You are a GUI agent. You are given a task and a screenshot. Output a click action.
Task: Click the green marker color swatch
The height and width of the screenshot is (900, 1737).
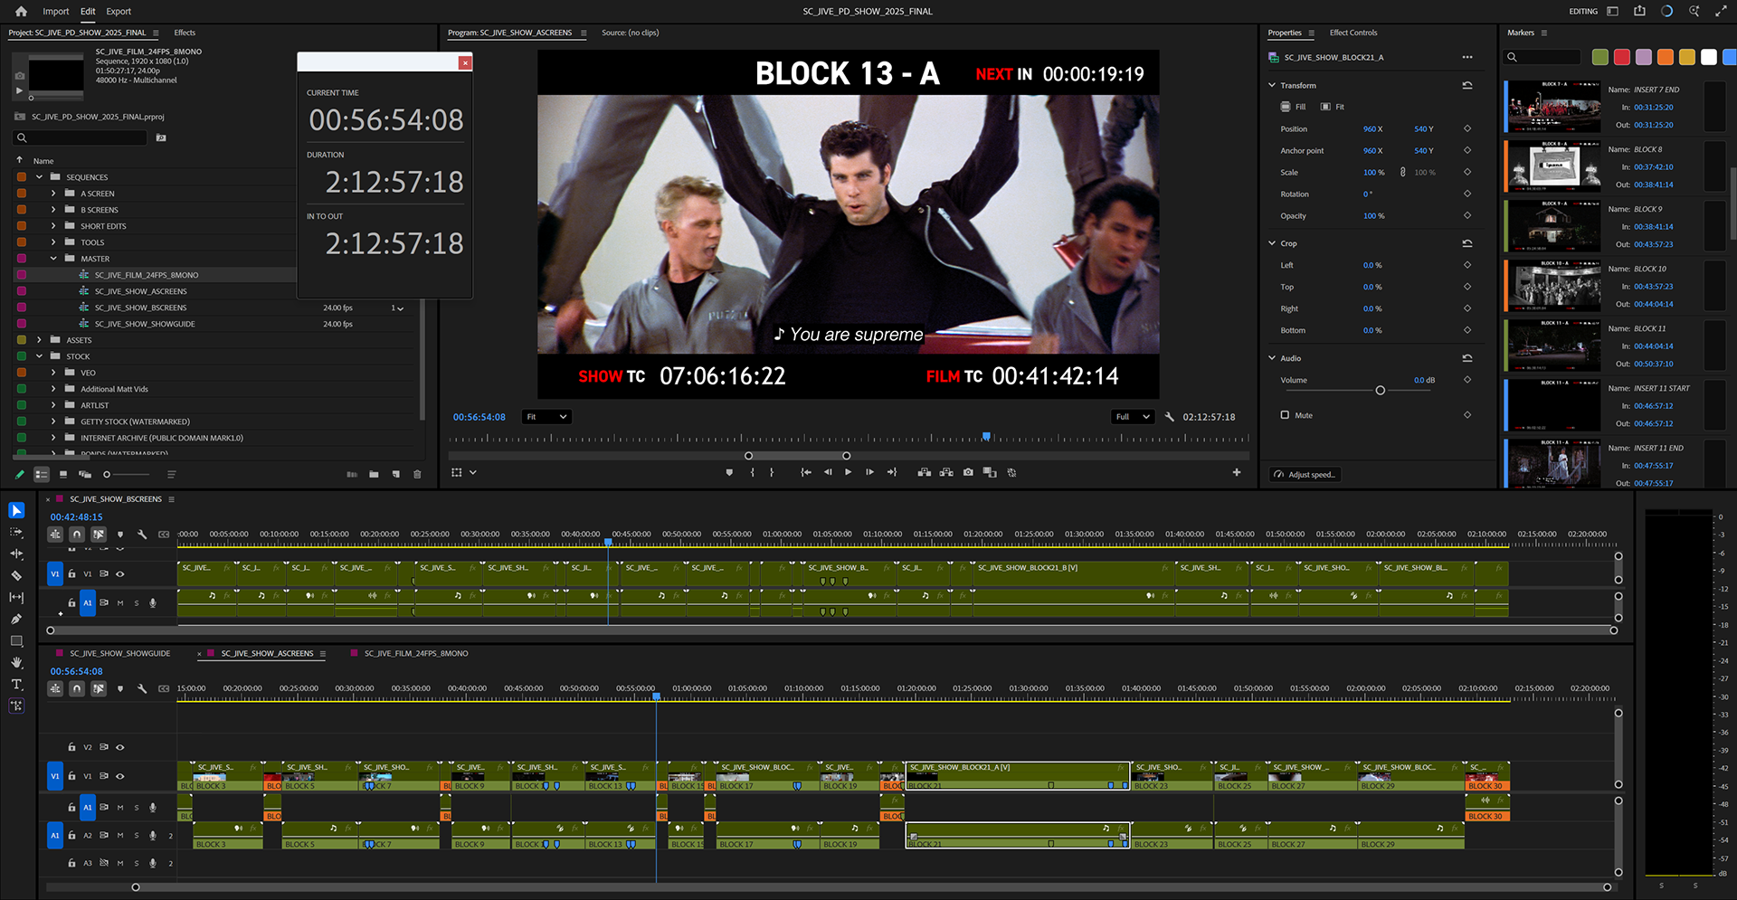1600,57
